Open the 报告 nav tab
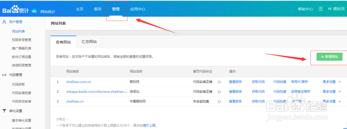 (x=98, y=9)
